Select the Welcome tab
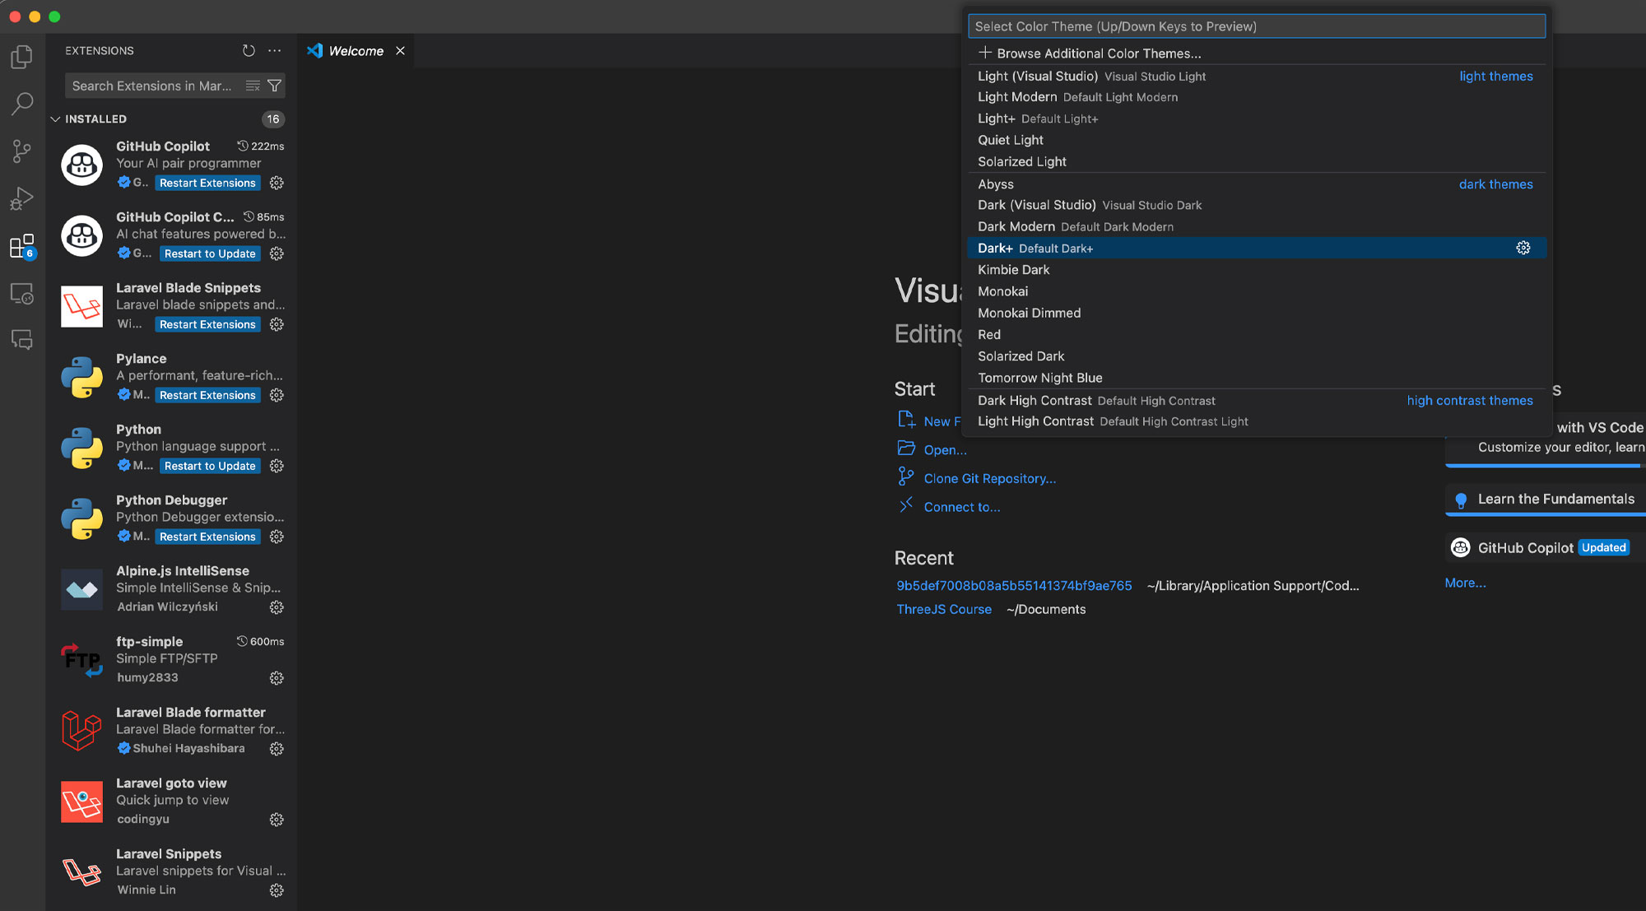 [356, 51]
